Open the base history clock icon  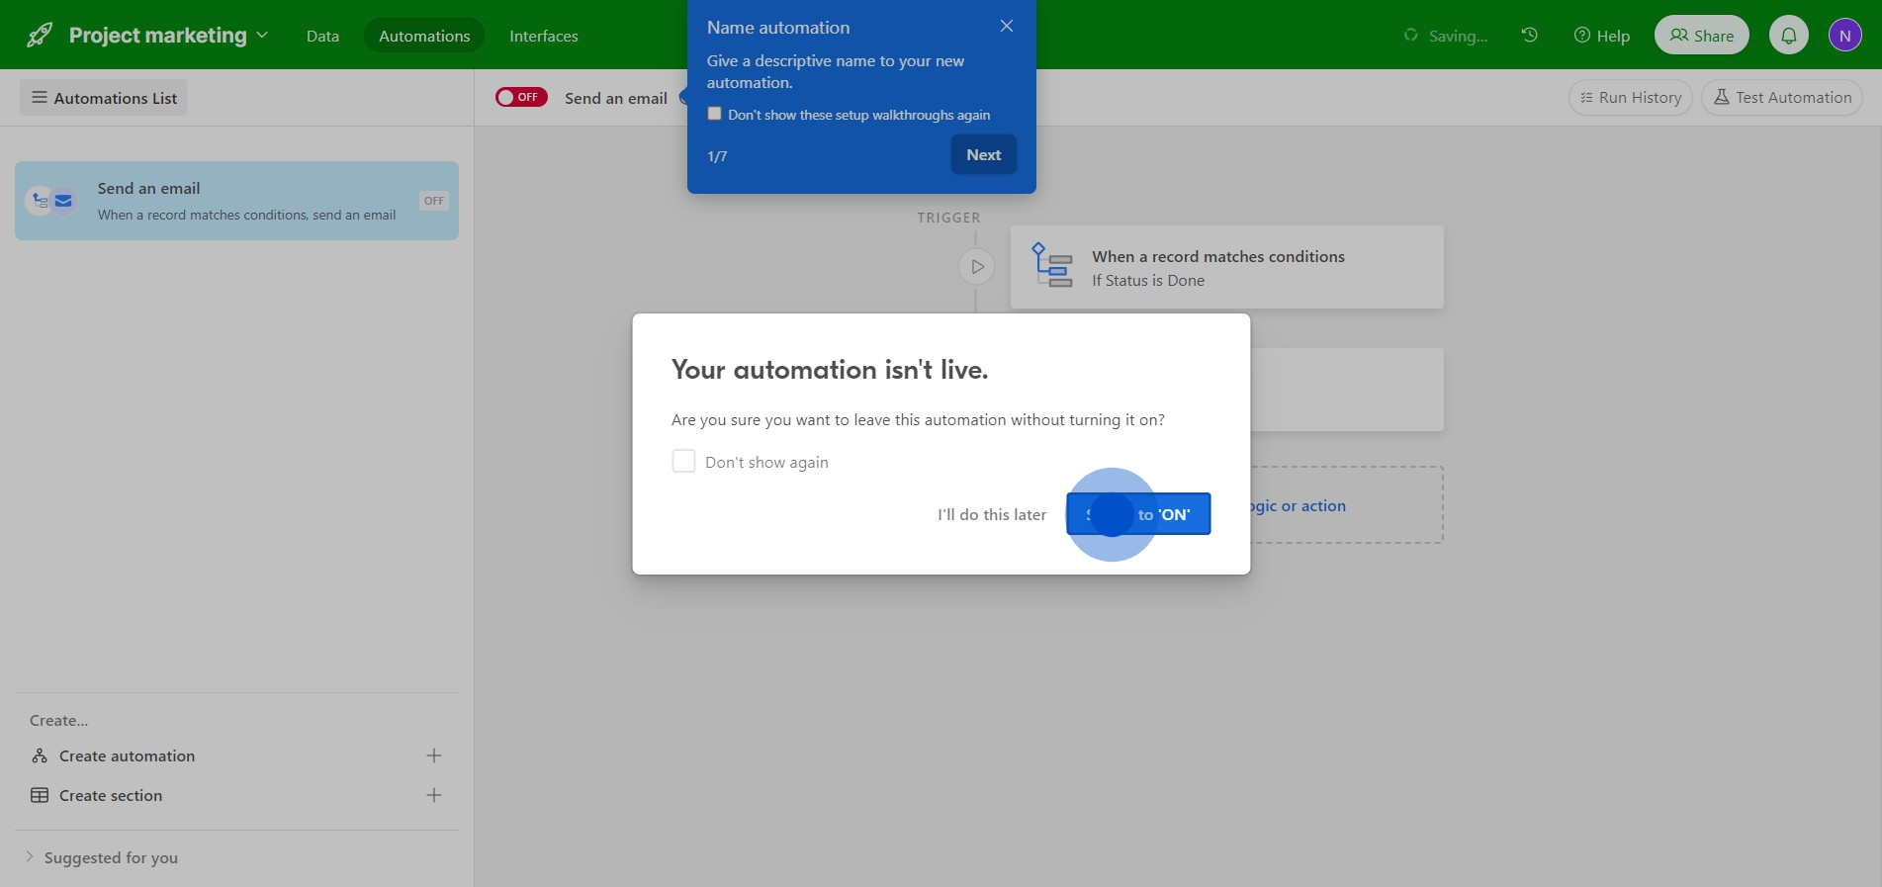pyautogui.click(x=1529, y=36)
